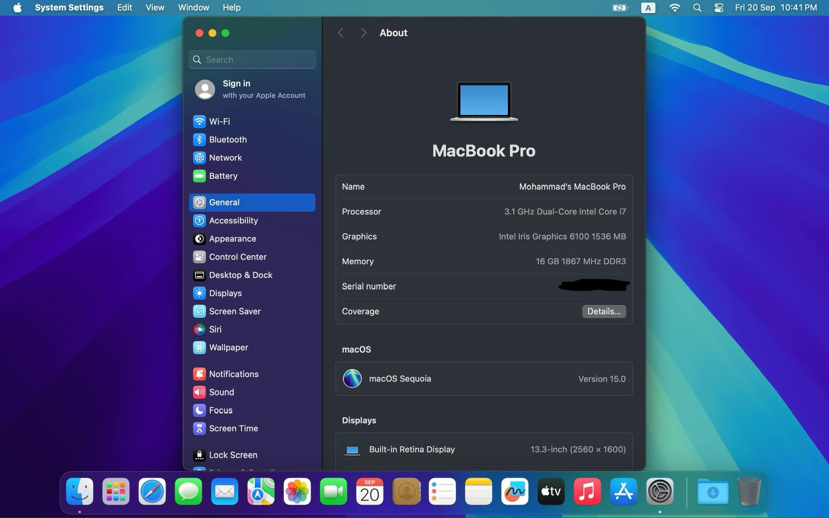This screenshot has height=518, width=829.
Task: Click the Built-in Retina Display row
Action: (x=484, y=450)
